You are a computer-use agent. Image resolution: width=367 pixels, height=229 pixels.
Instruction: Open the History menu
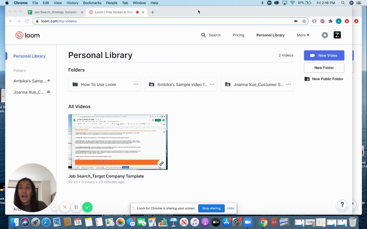72,3
